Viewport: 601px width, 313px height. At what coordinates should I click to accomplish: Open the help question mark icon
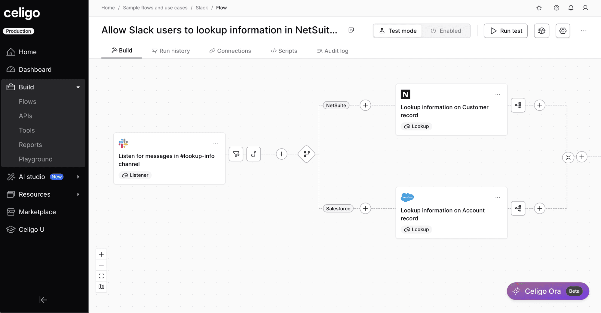557,8
